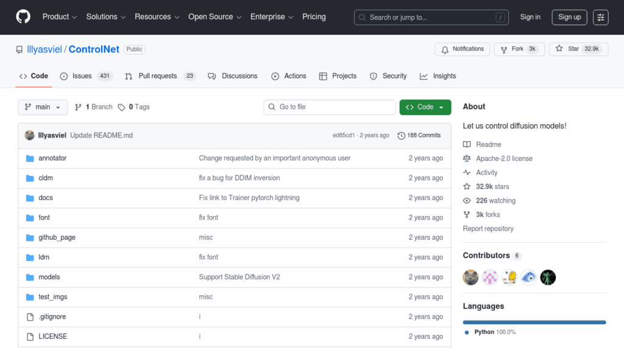624x348 pixels.
Task: Go to the Actions tab
Action: click(289, 76)
